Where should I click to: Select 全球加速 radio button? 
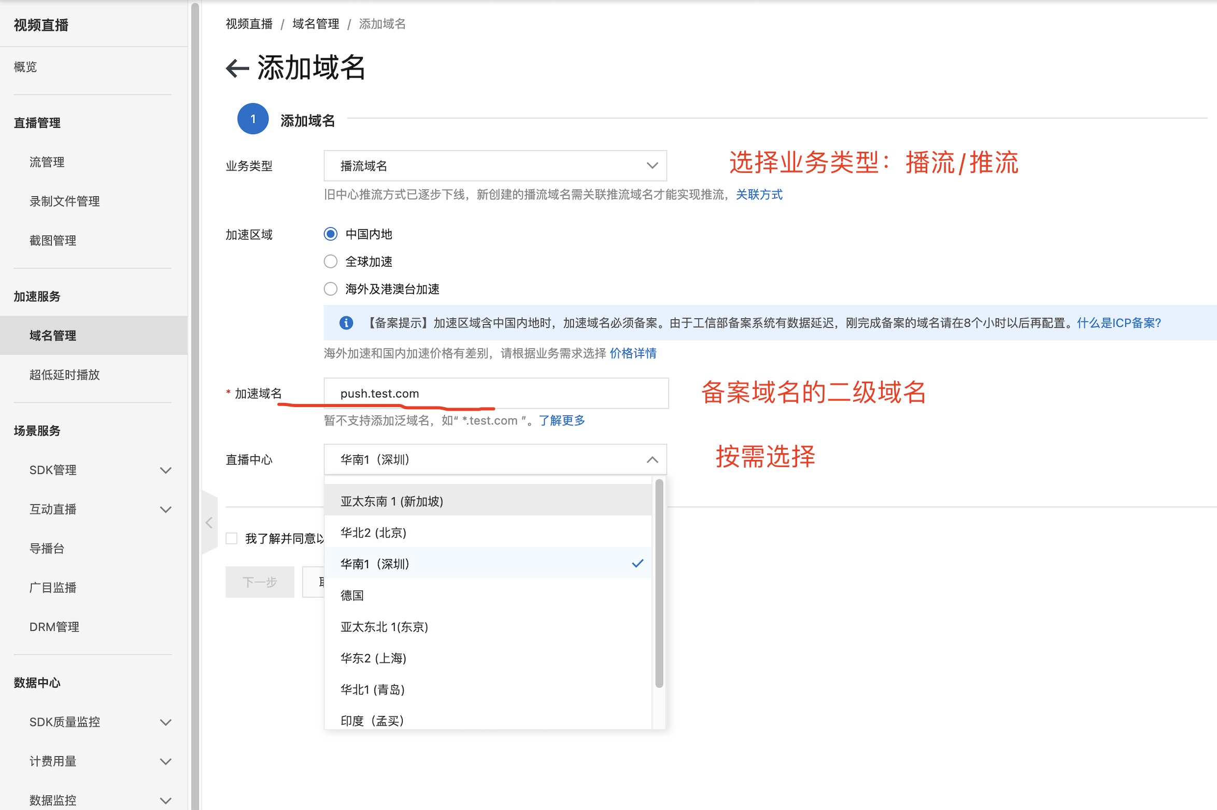(330, 262)
